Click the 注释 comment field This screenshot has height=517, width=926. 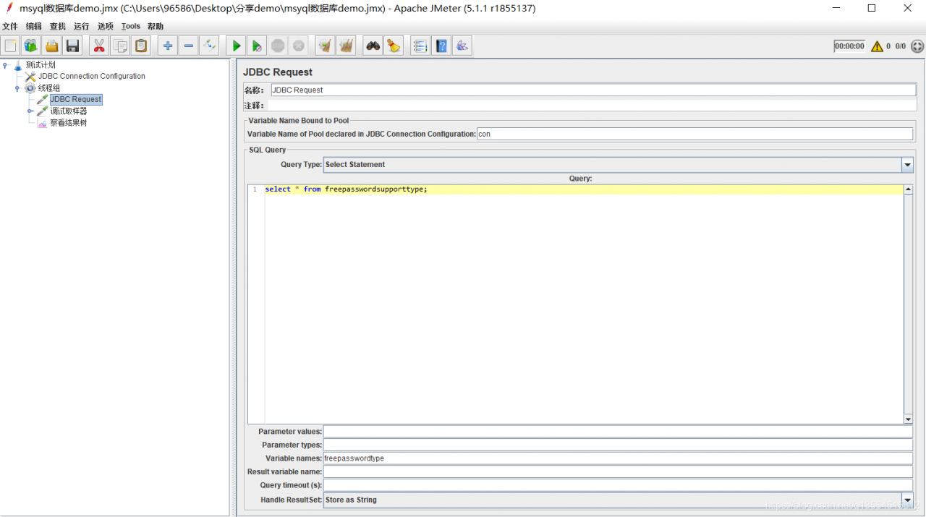[x=592, y=106]
